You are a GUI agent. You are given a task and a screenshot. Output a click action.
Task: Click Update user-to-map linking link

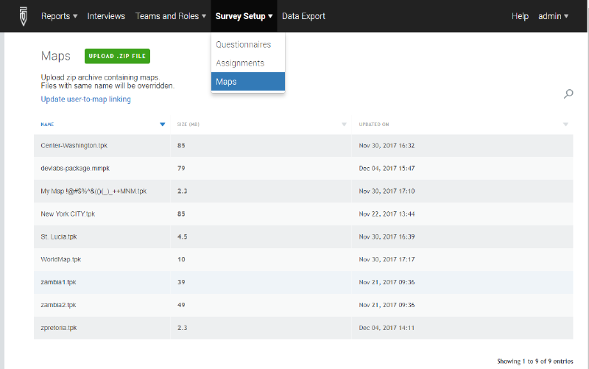click(x=86, y=99)
